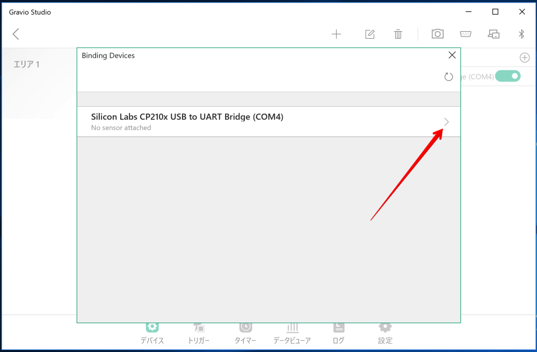537x352 pixels.
Task: Close the Binding Devices dialog
Action: click(x=452, y=55)
